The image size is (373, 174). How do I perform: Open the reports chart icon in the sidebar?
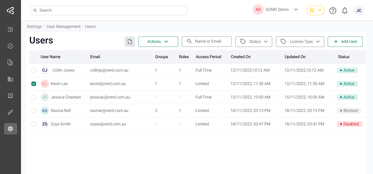(10, 95)
